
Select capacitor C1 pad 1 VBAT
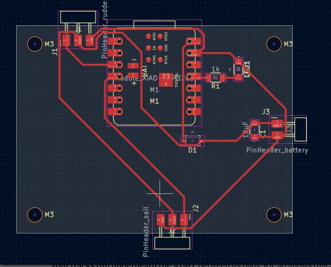coord(255,123)
